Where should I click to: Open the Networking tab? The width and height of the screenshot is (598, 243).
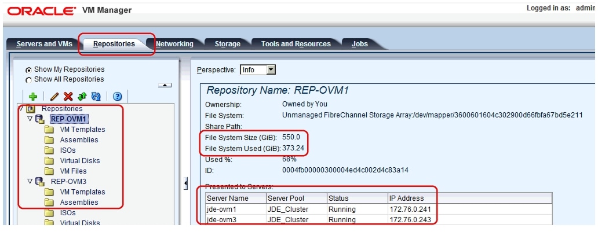[174, 44]
